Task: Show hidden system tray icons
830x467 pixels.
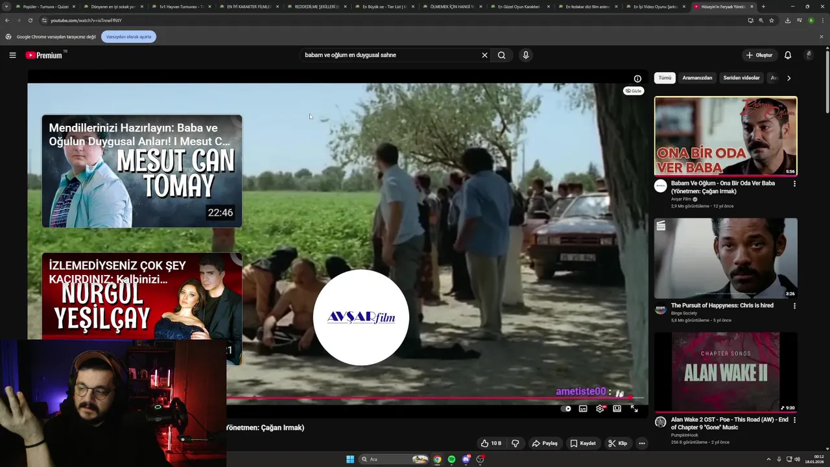Action: pyautogui.click(x=769, y=459)
